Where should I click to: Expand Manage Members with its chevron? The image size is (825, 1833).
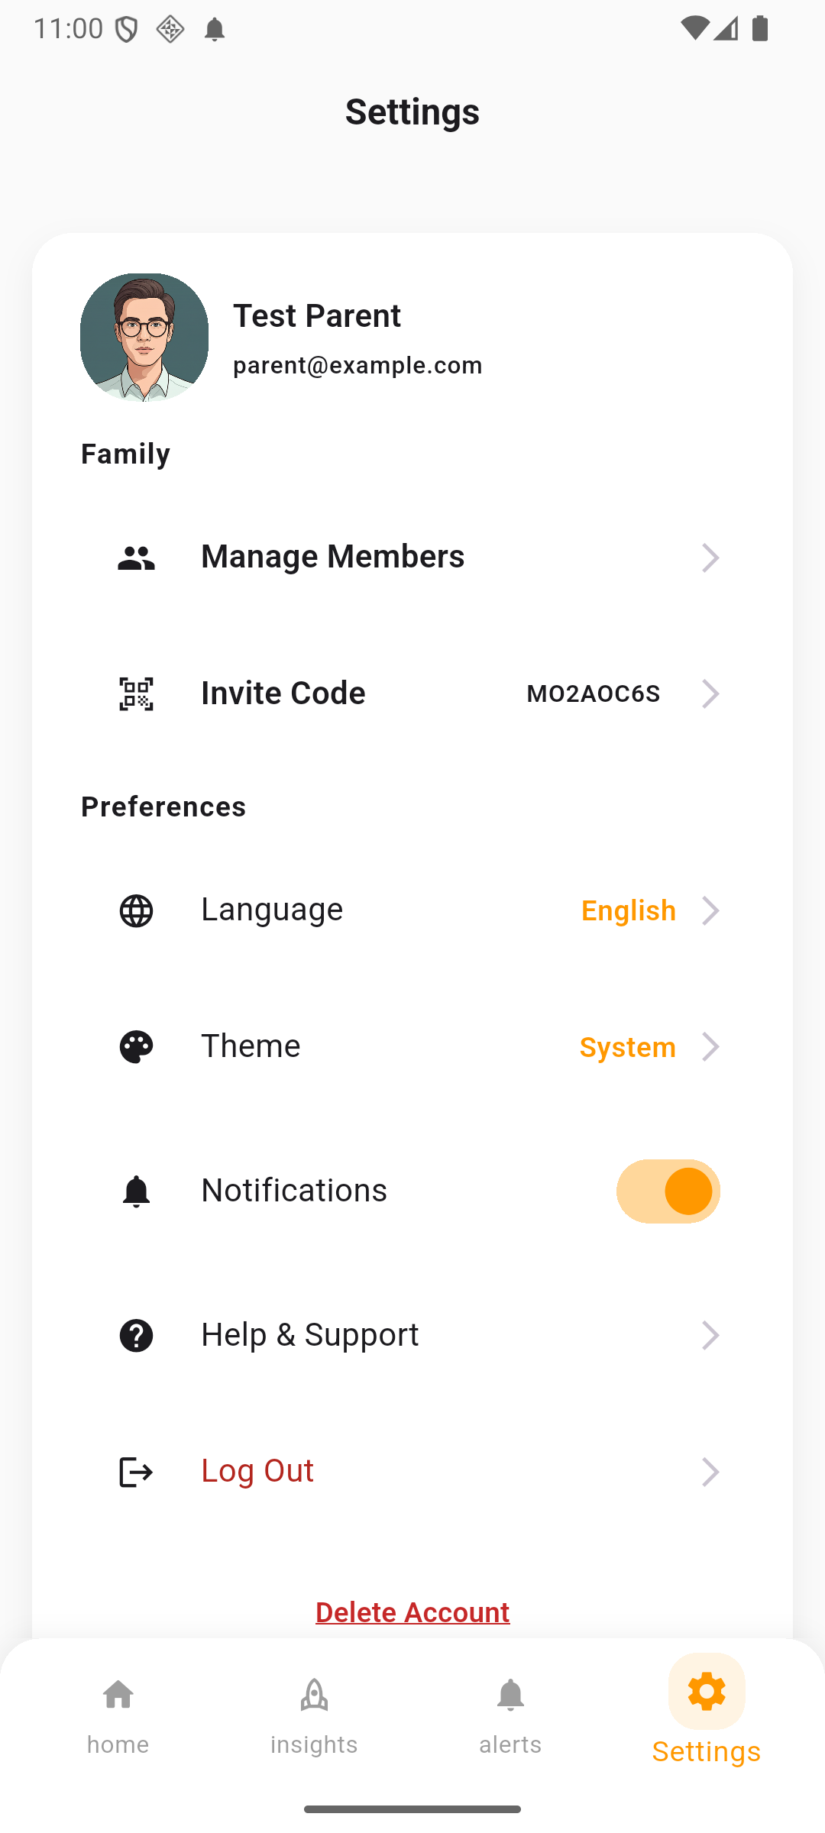710,558
